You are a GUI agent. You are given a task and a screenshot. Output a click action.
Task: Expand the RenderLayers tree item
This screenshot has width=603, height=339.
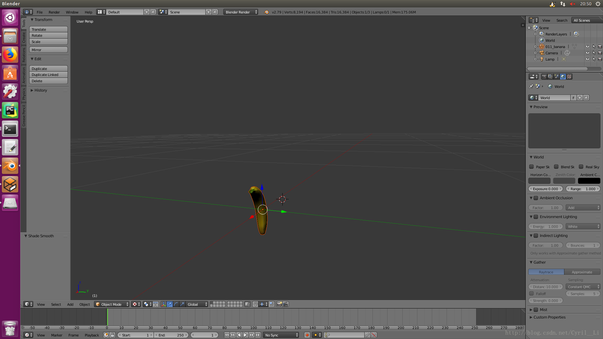click(535, 34)
